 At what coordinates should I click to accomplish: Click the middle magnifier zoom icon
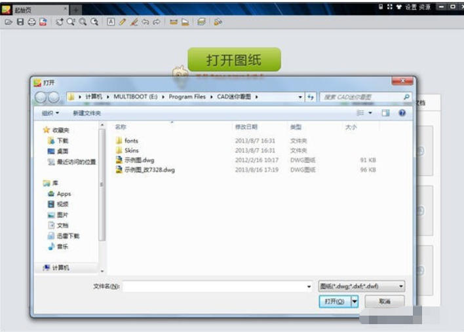83,22
